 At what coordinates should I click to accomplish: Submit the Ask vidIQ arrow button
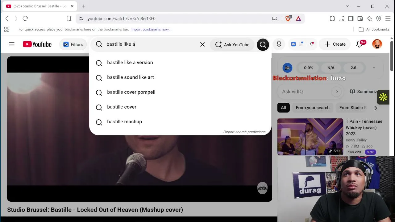point(337,92)
